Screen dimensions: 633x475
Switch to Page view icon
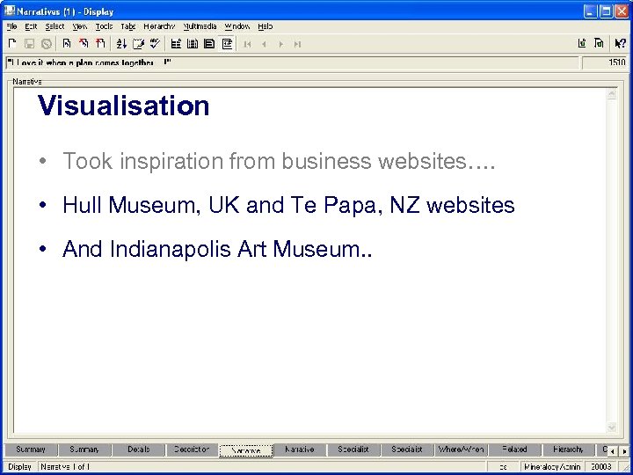(x=209, y=44)
